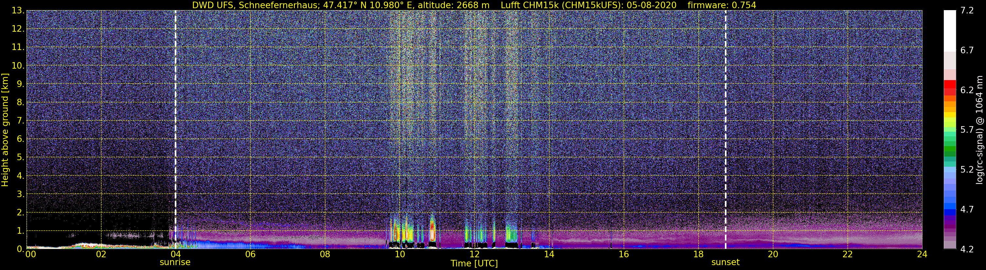Click the '14' time tick label
The image size is (986, 270).
(x=549, y=254)
